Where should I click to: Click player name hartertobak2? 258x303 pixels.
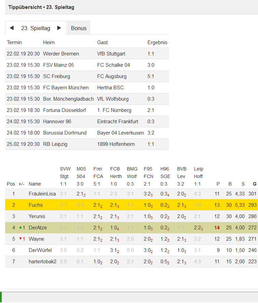pos(42,262)
